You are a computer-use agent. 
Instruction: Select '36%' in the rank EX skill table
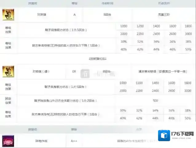click(x=171, y=111)
